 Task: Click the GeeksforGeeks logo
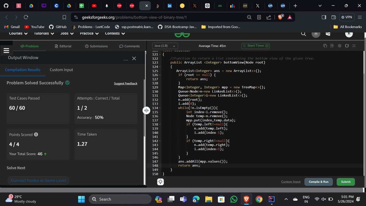tap(182, 35)
